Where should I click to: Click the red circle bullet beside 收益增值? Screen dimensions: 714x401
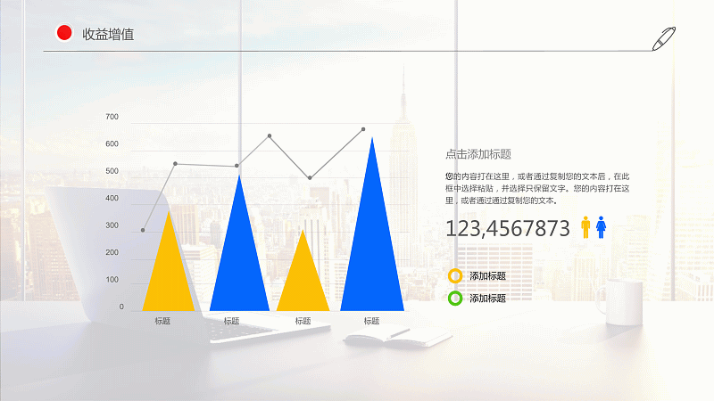64,33
